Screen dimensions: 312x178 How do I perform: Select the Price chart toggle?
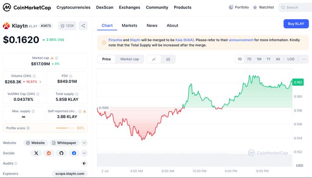(x=106, y=59)
